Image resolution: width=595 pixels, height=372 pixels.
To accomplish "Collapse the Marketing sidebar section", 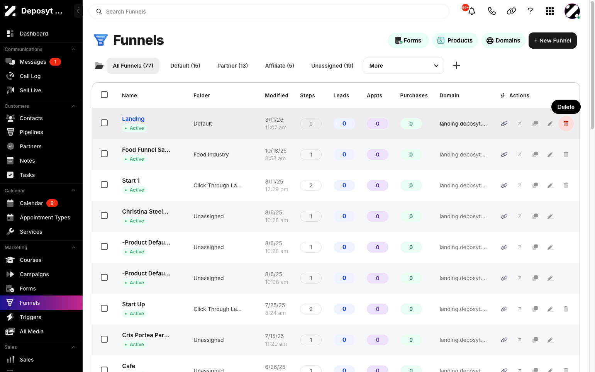I will point(73,248).
